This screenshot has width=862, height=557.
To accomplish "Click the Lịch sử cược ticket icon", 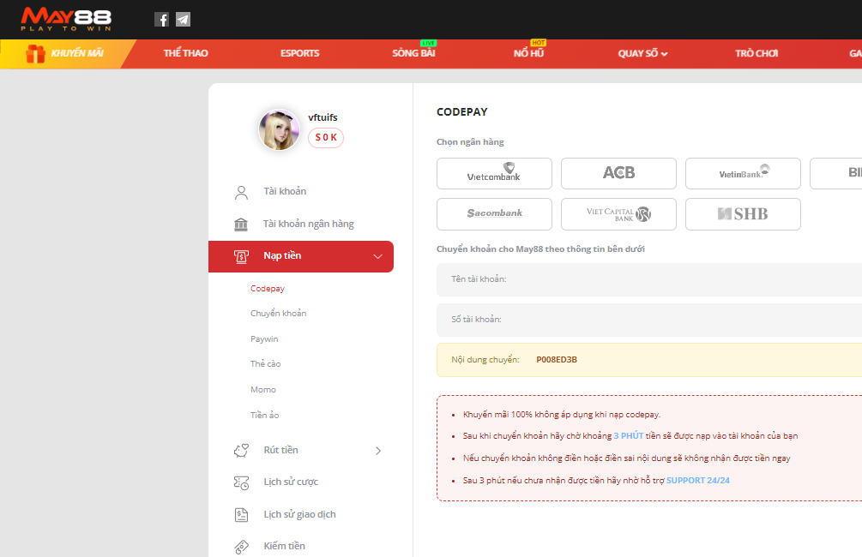I will (x=241, y=482).
